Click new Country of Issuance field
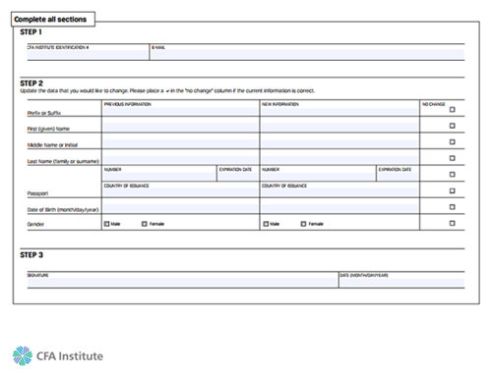The width and height of the screenshot is (492, 377). click(x=339, y=192)
